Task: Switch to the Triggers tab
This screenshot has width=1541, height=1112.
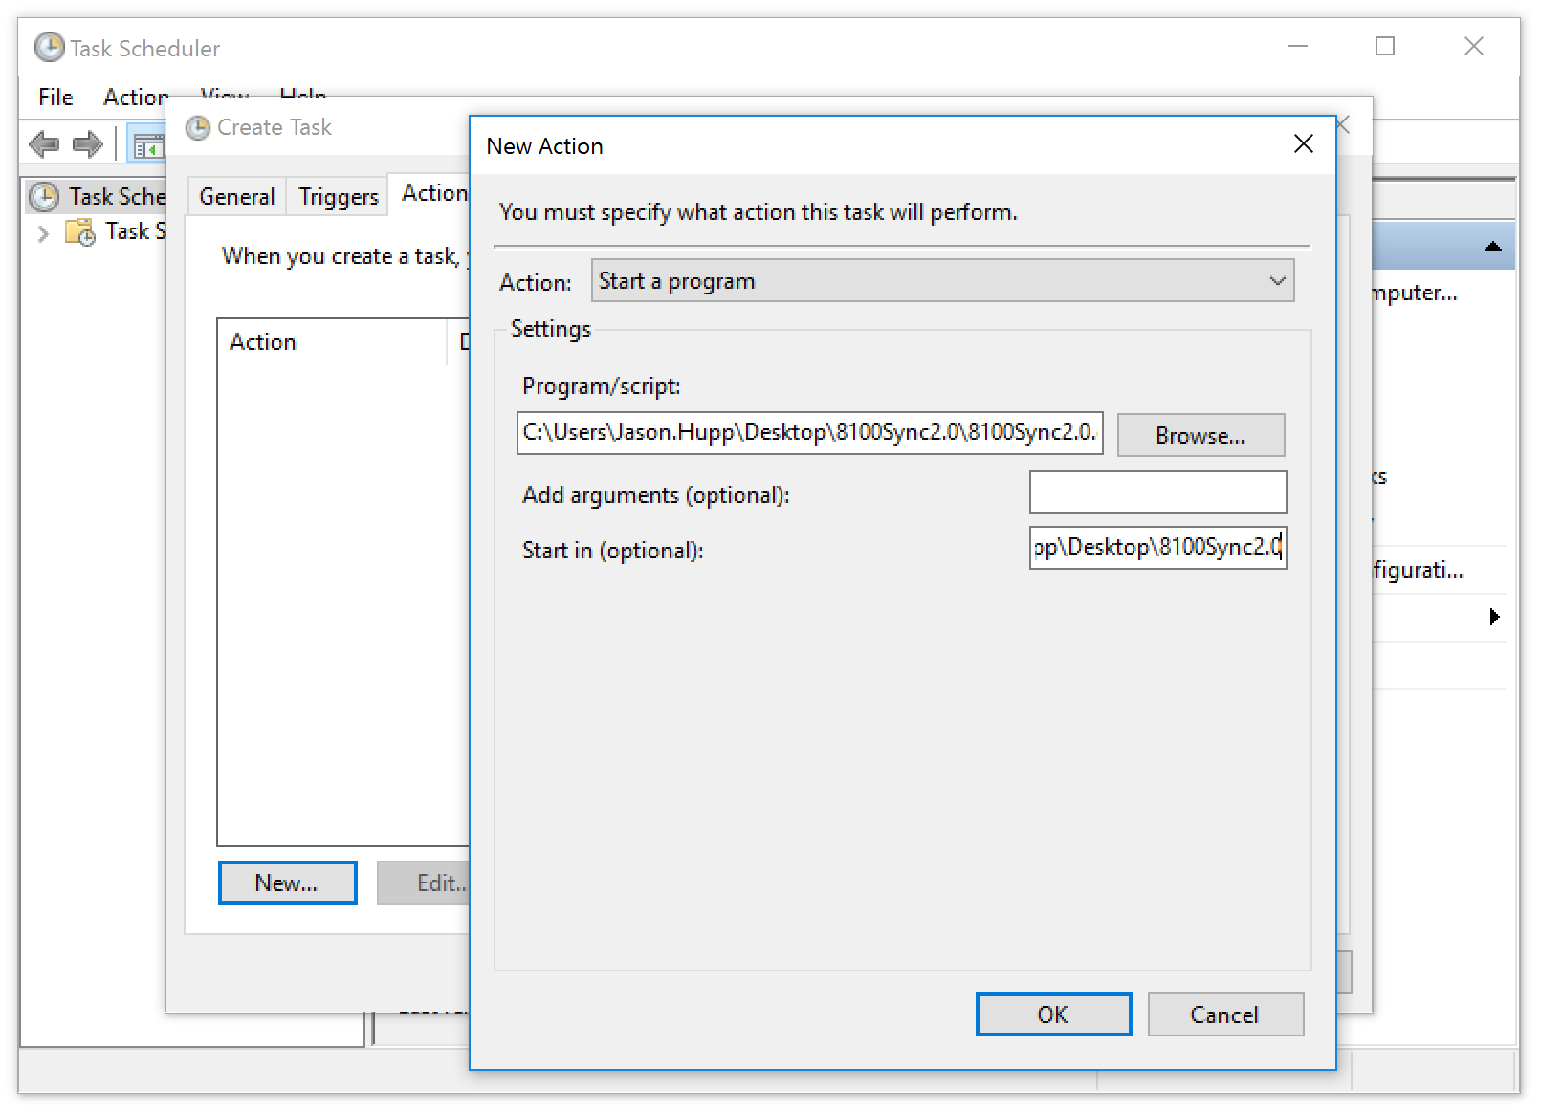Action: coord(338,196)
